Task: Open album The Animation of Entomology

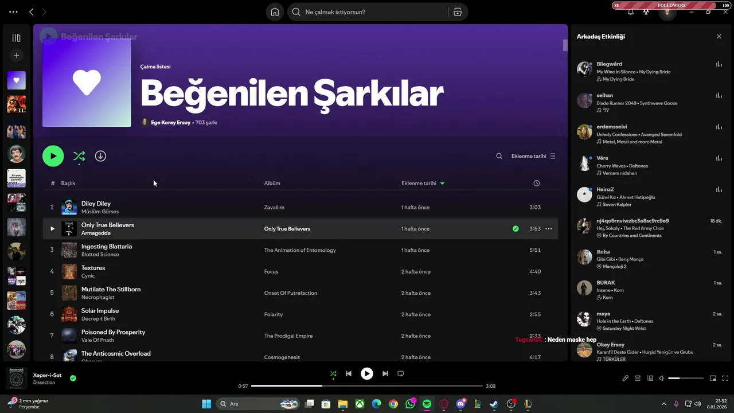Action: pyautogui.click(x=300, y=250)
